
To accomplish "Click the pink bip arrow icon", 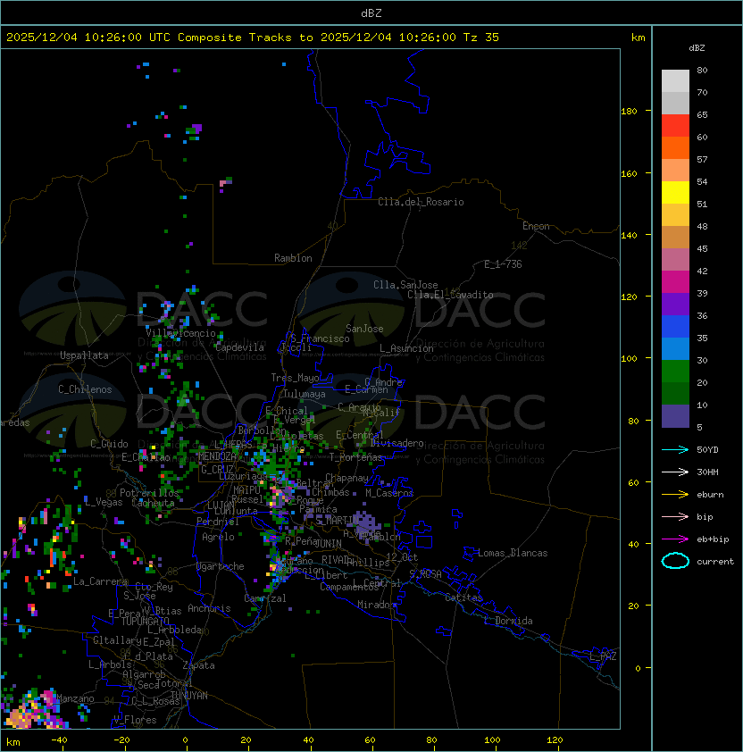I will coord(675,516).
